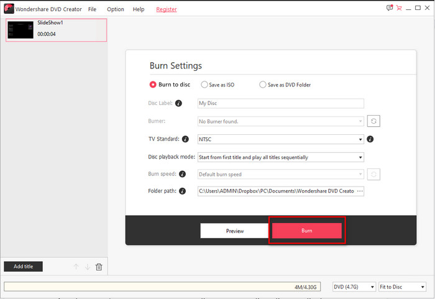
Task: Click the Folder path info icon
Action: (x=182, y=191)
